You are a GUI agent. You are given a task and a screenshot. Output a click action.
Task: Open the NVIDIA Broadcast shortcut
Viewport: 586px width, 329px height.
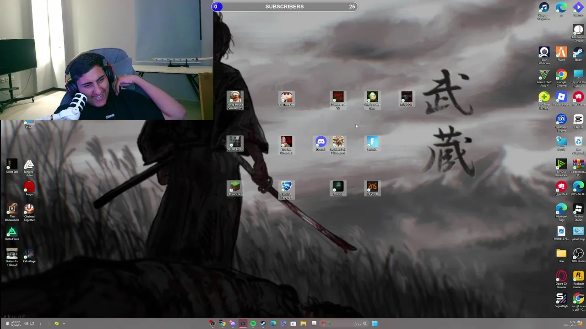coord(561,167)
